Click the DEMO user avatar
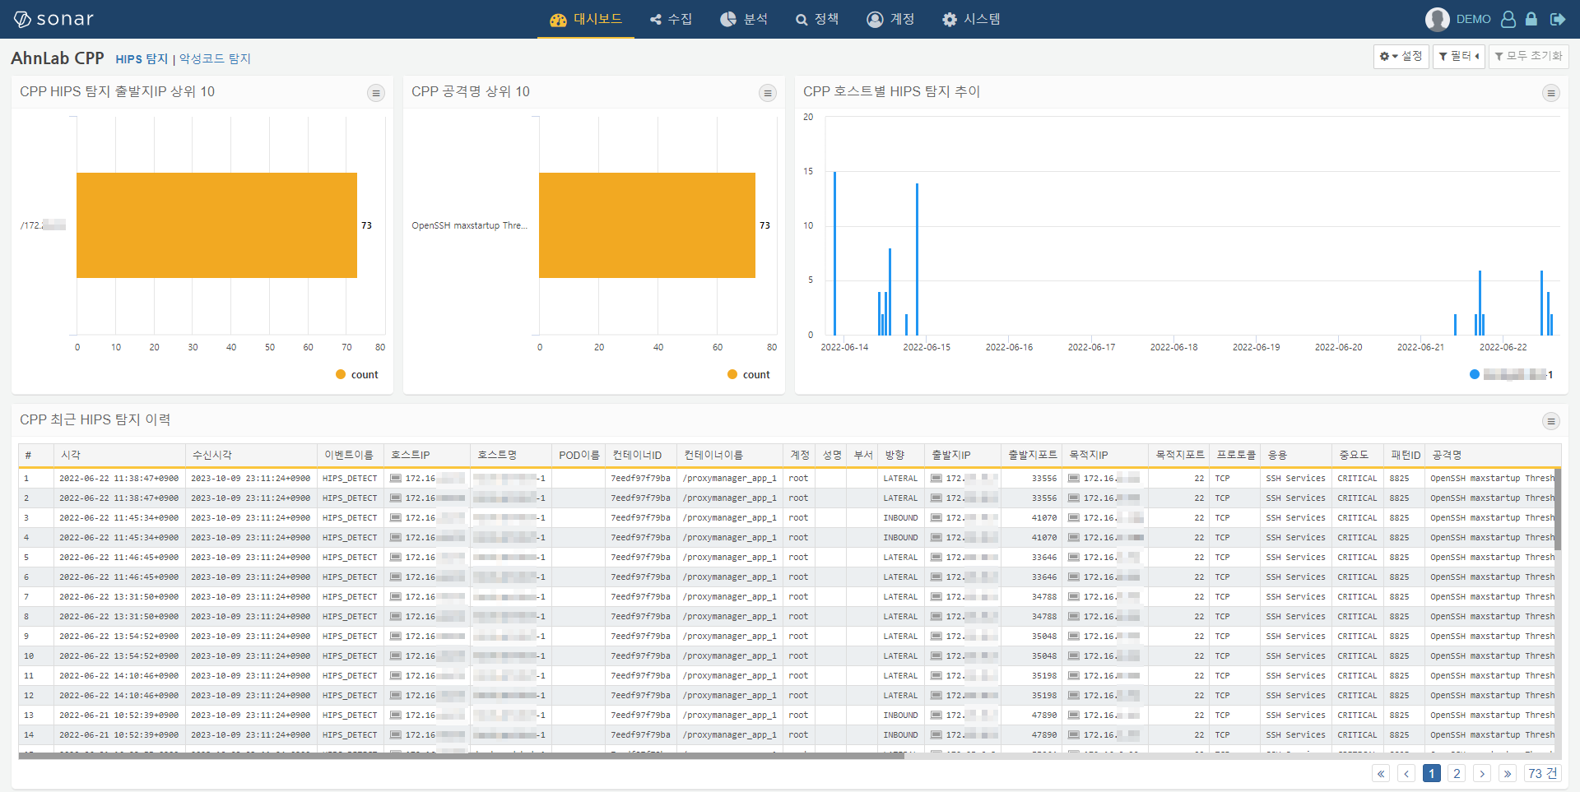Screen dimensions: 1580x792 pos(1438,19)
